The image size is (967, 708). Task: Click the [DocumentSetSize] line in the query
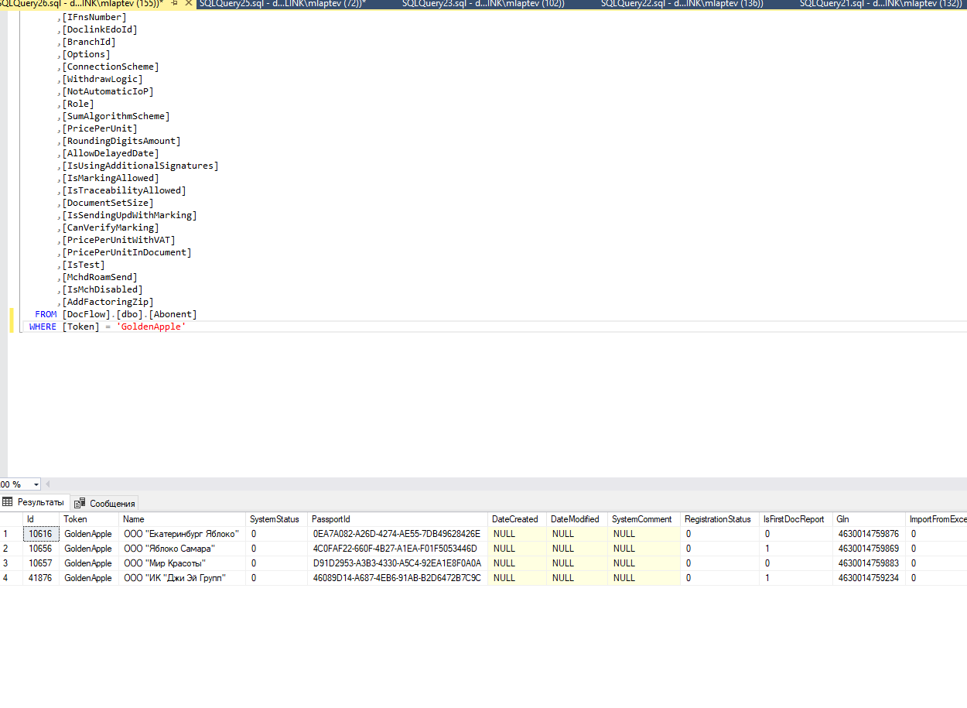[x=108, y=203]
